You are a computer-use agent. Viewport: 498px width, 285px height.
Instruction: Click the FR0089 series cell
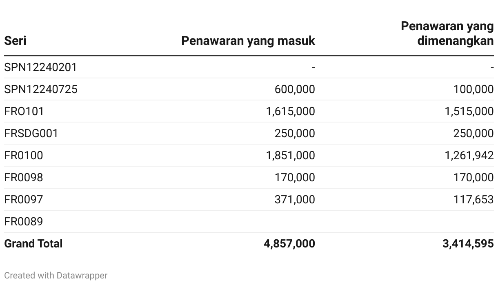coord(24,222)
